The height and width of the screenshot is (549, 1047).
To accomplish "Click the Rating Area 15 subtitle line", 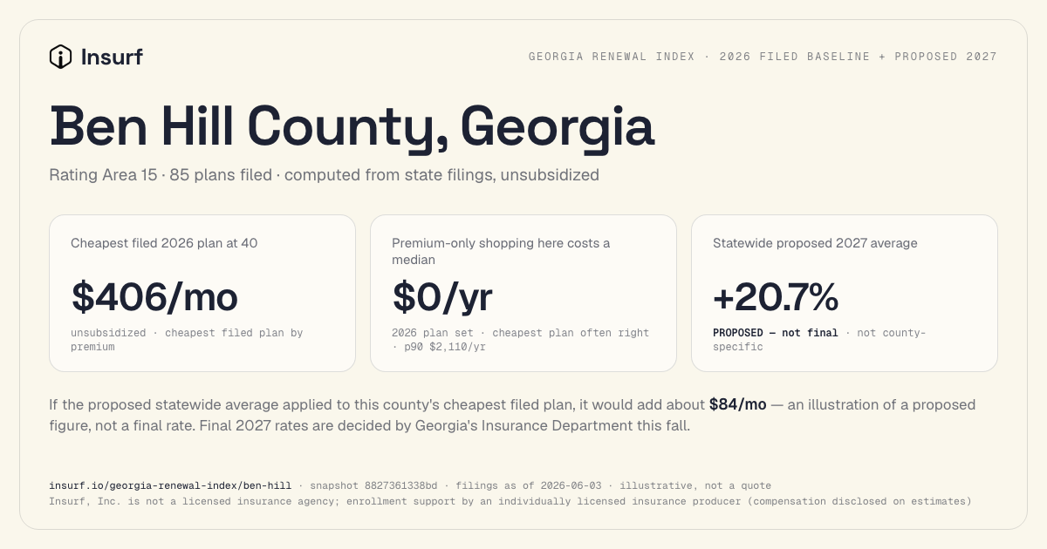I will (x=325, y=174).
